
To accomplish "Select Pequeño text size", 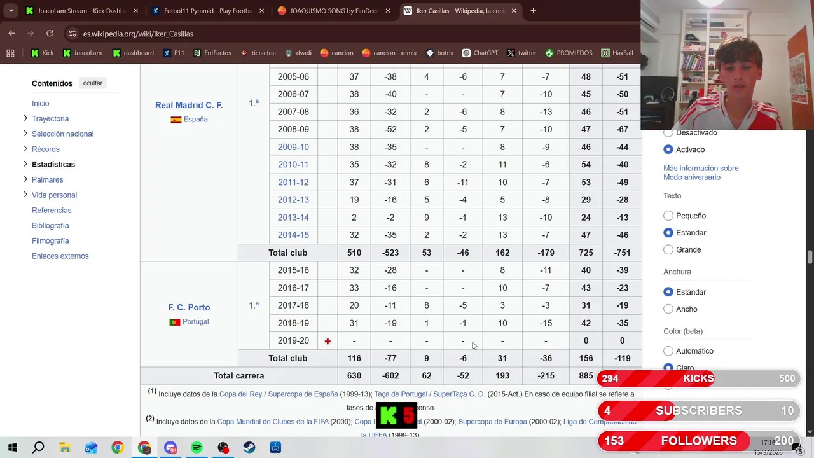I will [668, 216].
